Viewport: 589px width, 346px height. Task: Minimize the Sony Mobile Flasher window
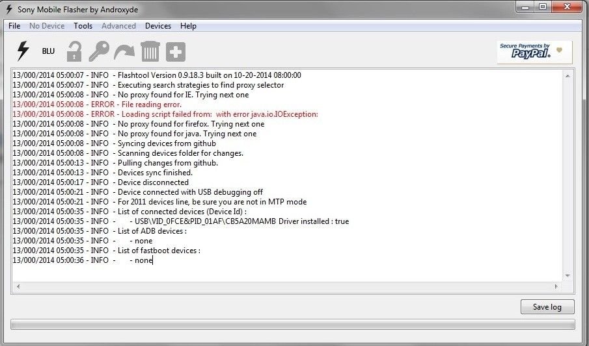pos(525,6)
